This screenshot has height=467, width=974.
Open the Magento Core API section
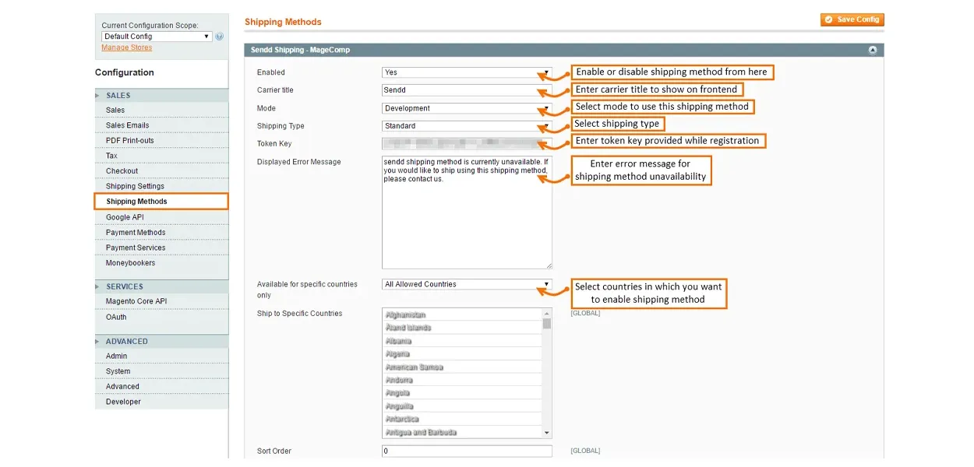point(136,301)
